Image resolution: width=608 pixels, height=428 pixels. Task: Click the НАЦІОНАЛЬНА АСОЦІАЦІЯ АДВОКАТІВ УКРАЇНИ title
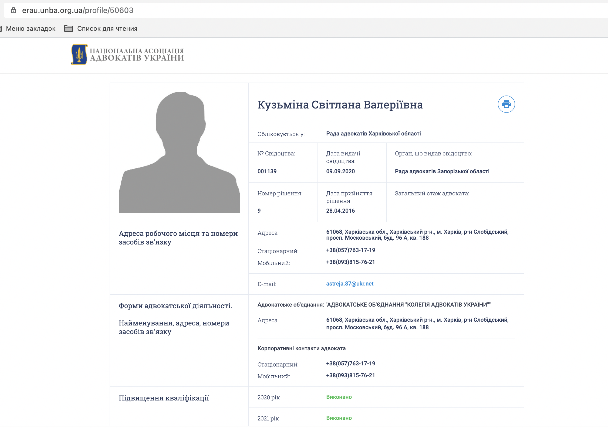(137, 55)
